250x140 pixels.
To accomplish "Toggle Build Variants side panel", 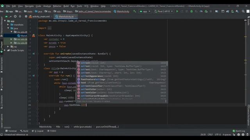I will tap(2, 65).
